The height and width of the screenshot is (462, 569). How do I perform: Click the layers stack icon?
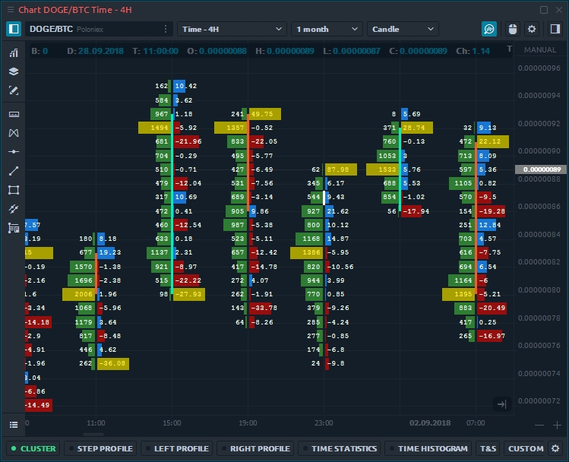point(13,71)
